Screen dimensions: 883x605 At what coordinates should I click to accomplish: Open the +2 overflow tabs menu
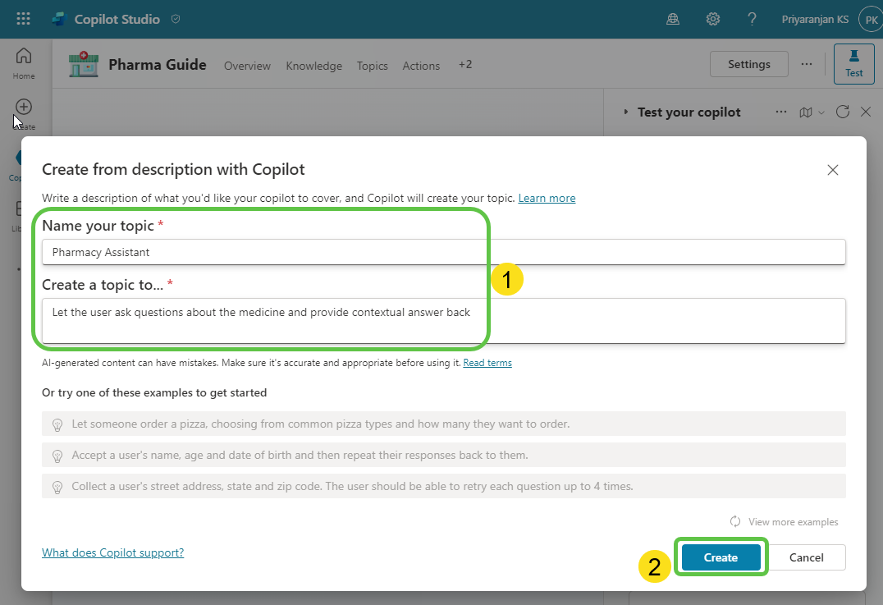tap(465, 65)
